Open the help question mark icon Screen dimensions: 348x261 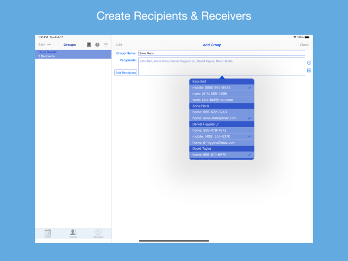tap(97, 45)
